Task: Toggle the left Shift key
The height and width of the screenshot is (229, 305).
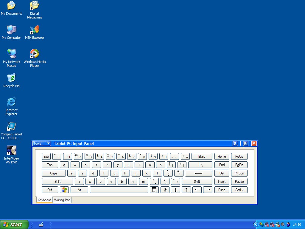Action: [x=57, y=182]
